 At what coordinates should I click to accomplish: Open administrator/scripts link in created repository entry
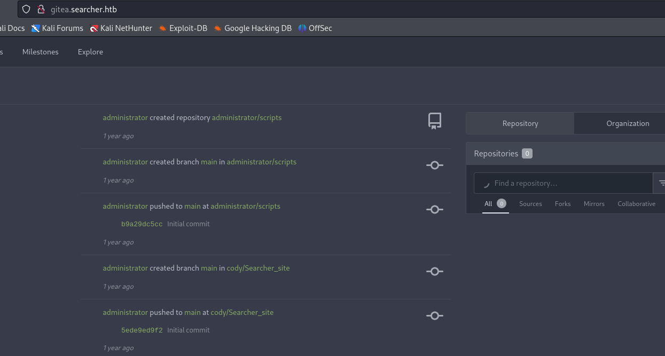pos(247,117)
